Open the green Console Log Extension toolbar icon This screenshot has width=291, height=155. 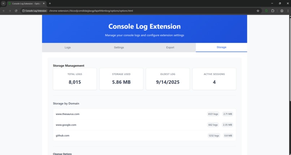(x=266, y=11)
